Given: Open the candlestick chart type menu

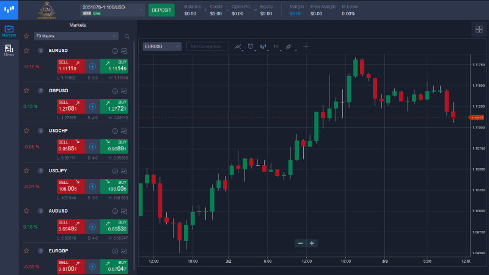Looking at the screenshot, I should tap(264, 46).
